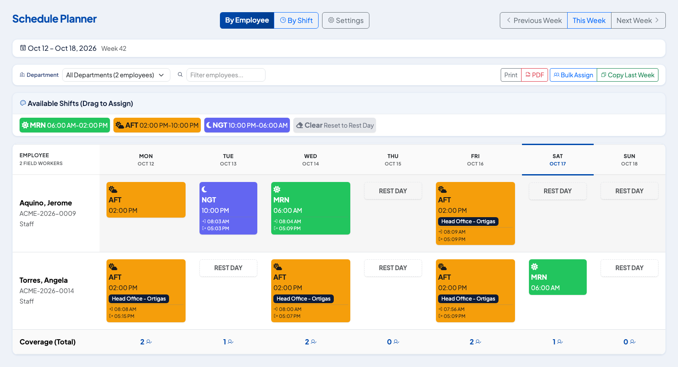
Task: Click the palette icon beside Available Shifts
Action: point(23,103)
